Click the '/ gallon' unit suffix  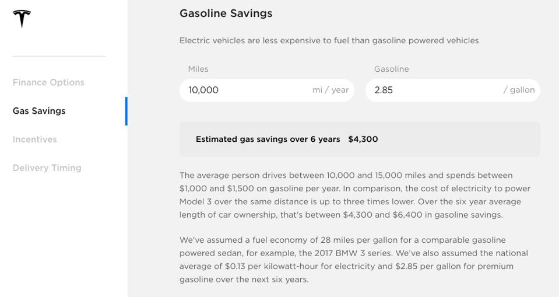(x=519, y=90)
